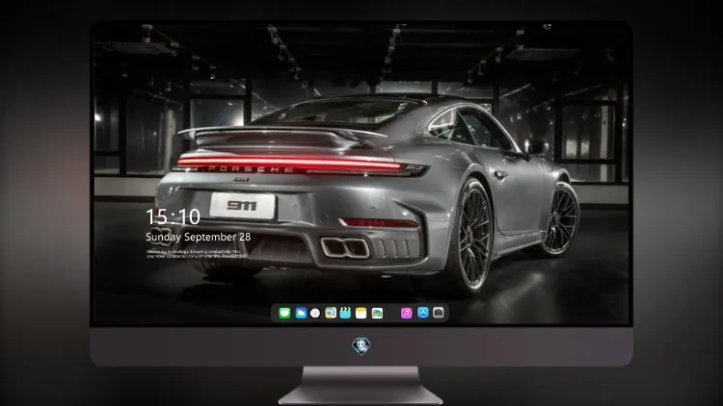
Task: Open the teal clapperboard video app
Action: 345,313
